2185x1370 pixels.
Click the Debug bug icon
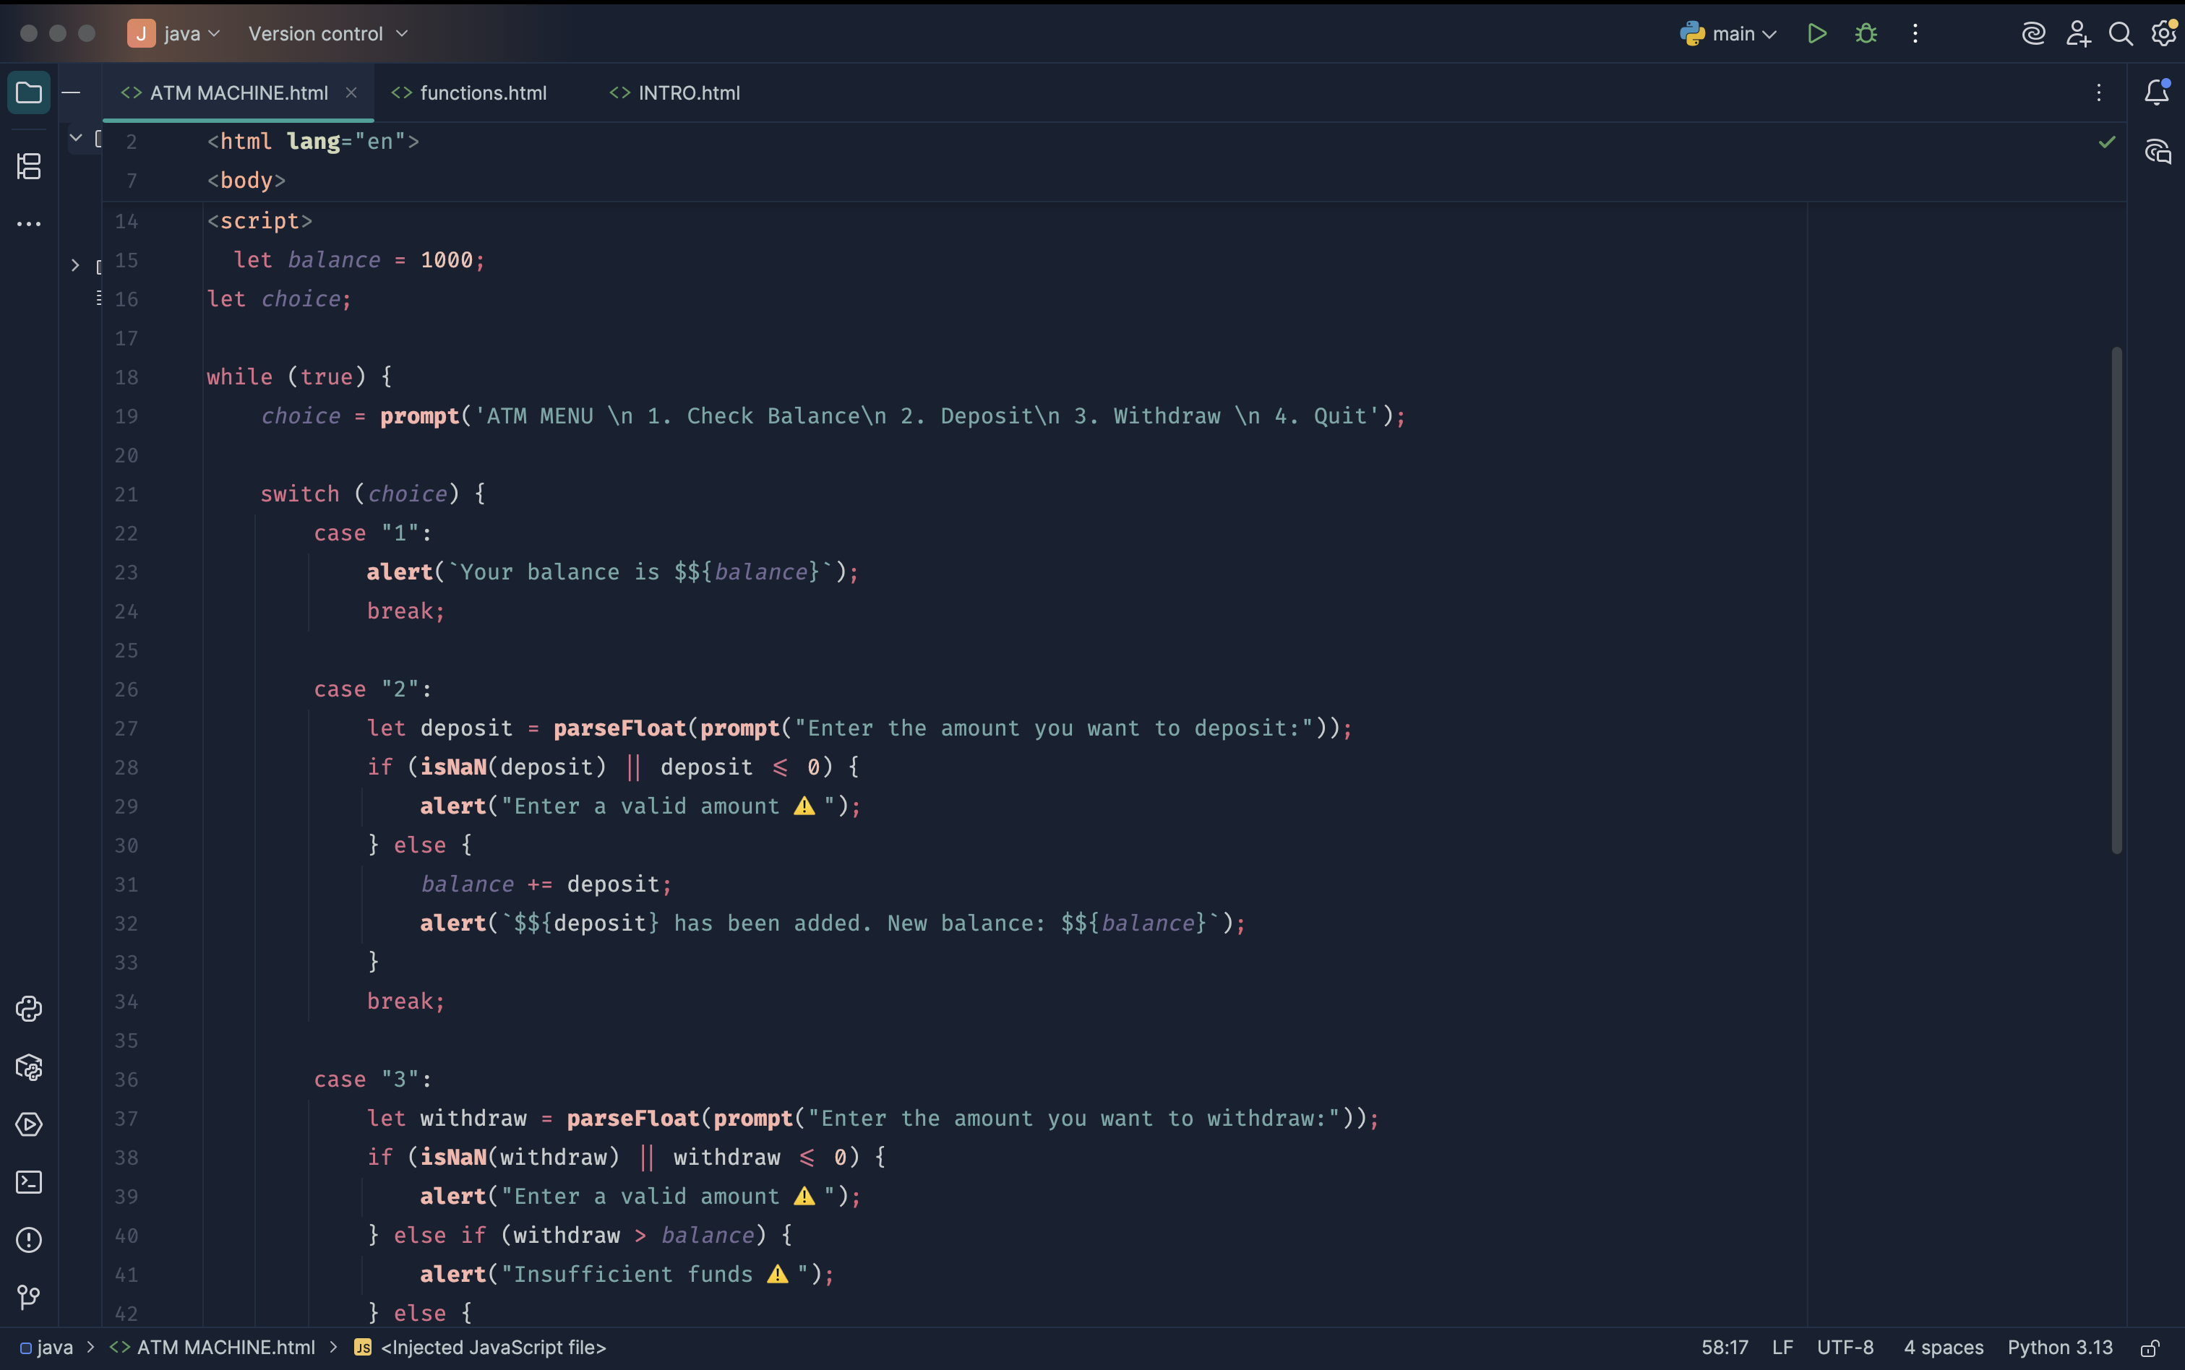pyautogui.click(x=1865, y=33)
